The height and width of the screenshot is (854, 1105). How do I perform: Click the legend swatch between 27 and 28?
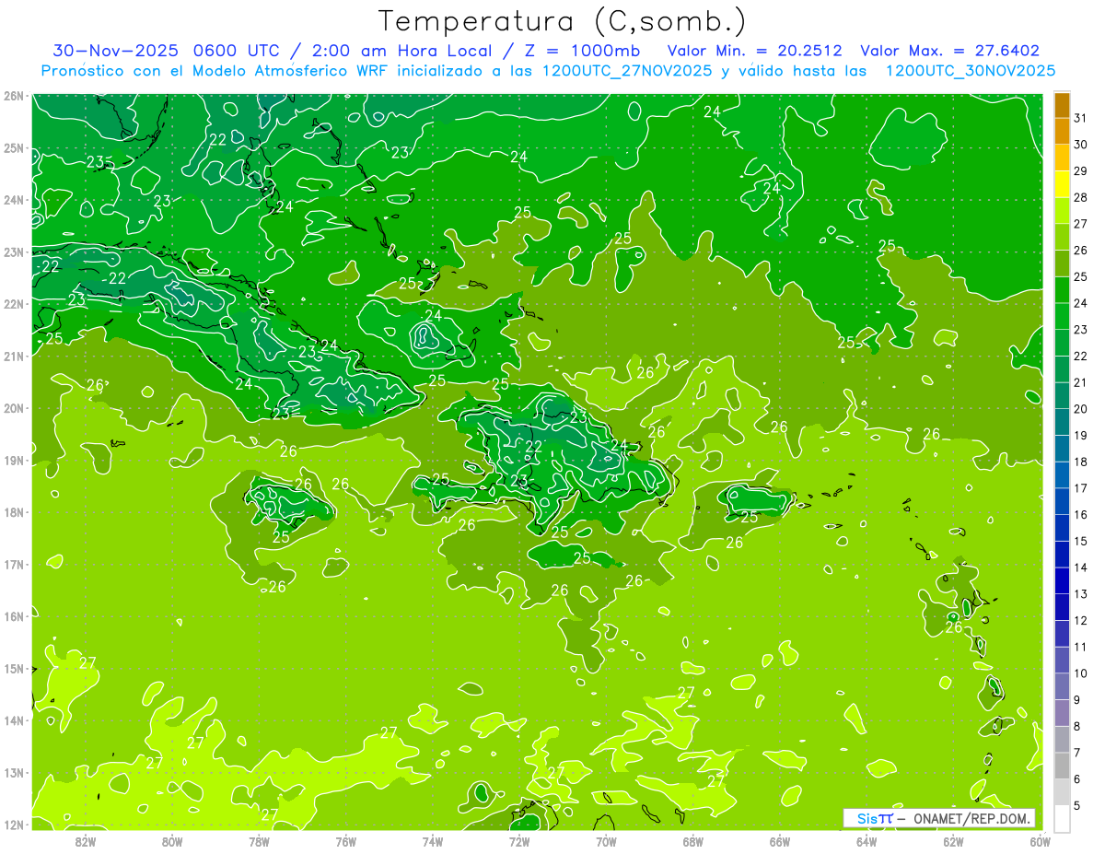[x=1062, y=211]
